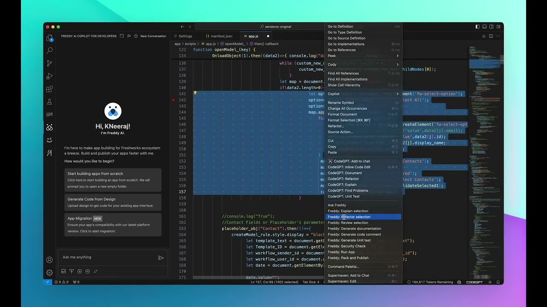Open the Testing flask view
This screenshot has width=547, height=307.
pyautogui.click(x=50, y=102)
